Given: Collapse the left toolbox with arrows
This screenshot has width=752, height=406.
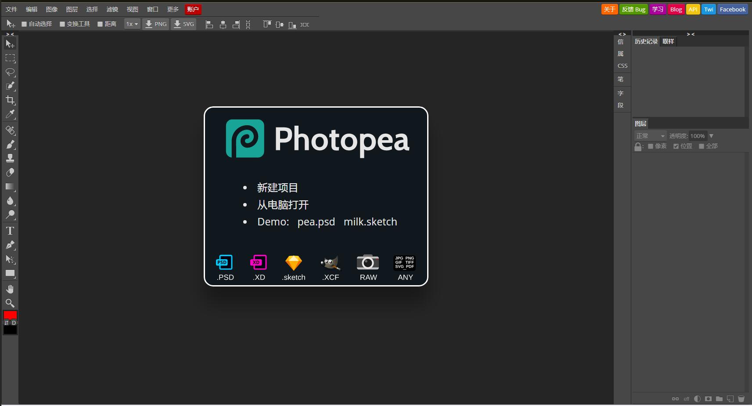Looking at the screenshot, I should point(10,34).
